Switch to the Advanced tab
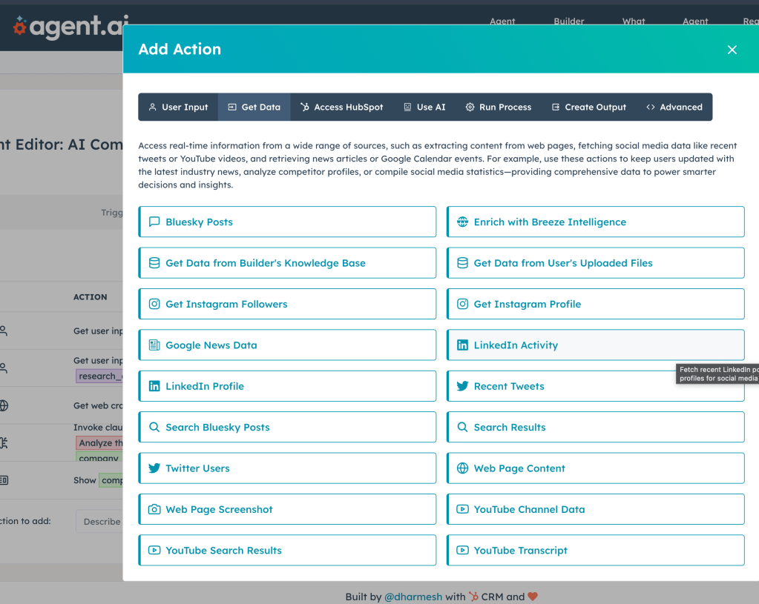Image resolution: width=759 pixels, height=604 pixels. click(674, 107)
